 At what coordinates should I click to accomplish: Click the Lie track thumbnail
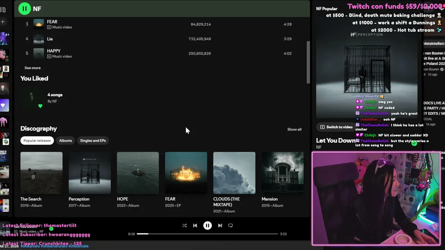pyautogui.click(x=39, y=39)
